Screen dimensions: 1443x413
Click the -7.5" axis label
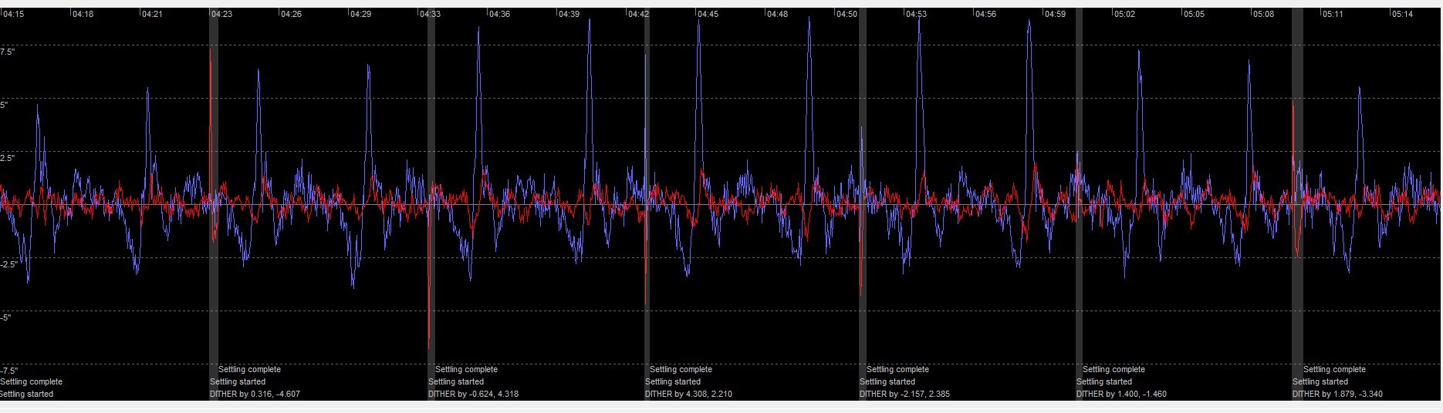pyautogui.click(x=8, y=371)
